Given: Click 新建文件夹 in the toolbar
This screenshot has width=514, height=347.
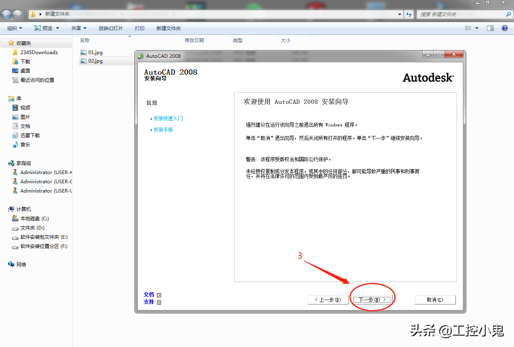Looking at the screenshot, I should [169, 28].
